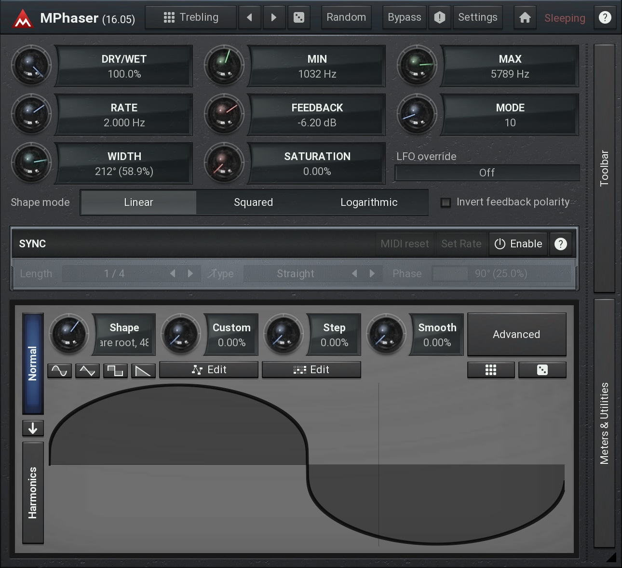
Task: Load the previous preset with left arrow
Action: coord(249,17)
